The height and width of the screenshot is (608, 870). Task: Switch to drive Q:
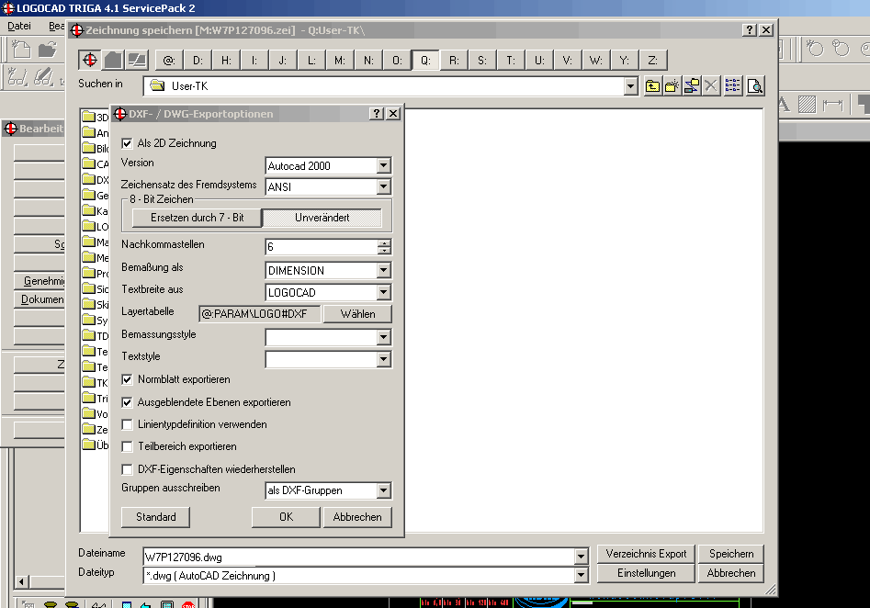tap(425, 60)
